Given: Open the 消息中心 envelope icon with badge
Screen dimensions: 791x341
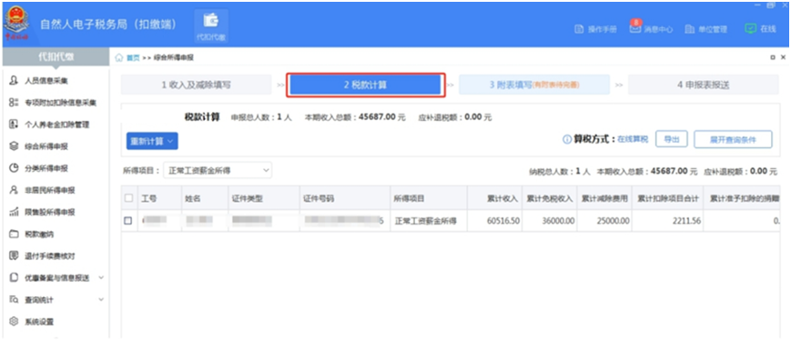Looking at the screenshot, I should [635, 28].
